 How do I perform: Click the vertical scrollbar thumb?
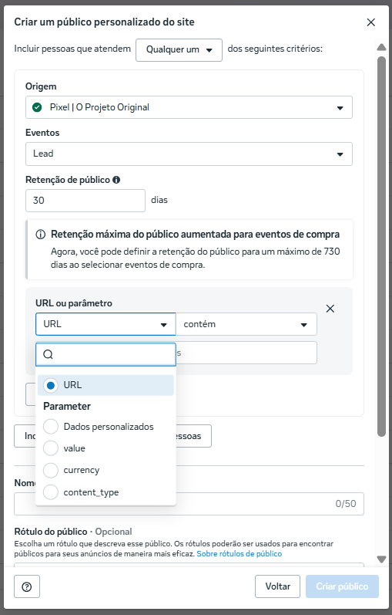381,246
